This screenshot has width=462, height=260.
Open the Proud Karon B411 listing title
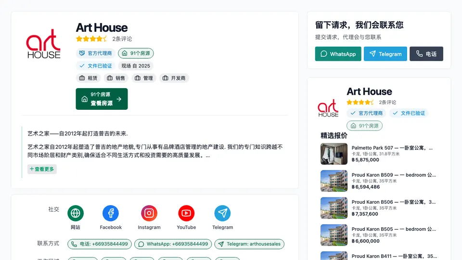pos(394,257)
